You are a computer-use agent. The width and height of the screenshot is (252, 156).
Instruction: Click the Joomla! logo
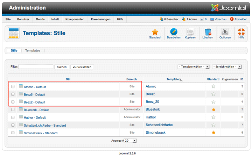[x=229, y=8]
